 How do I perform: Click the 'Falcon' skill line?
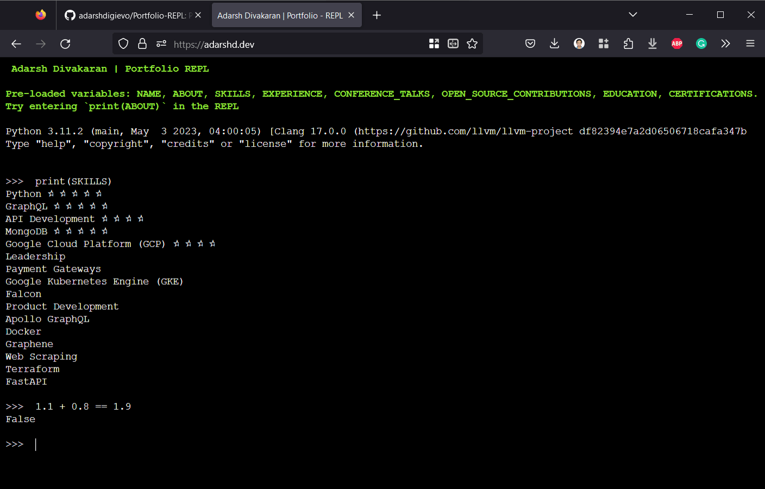coord(23,294)
